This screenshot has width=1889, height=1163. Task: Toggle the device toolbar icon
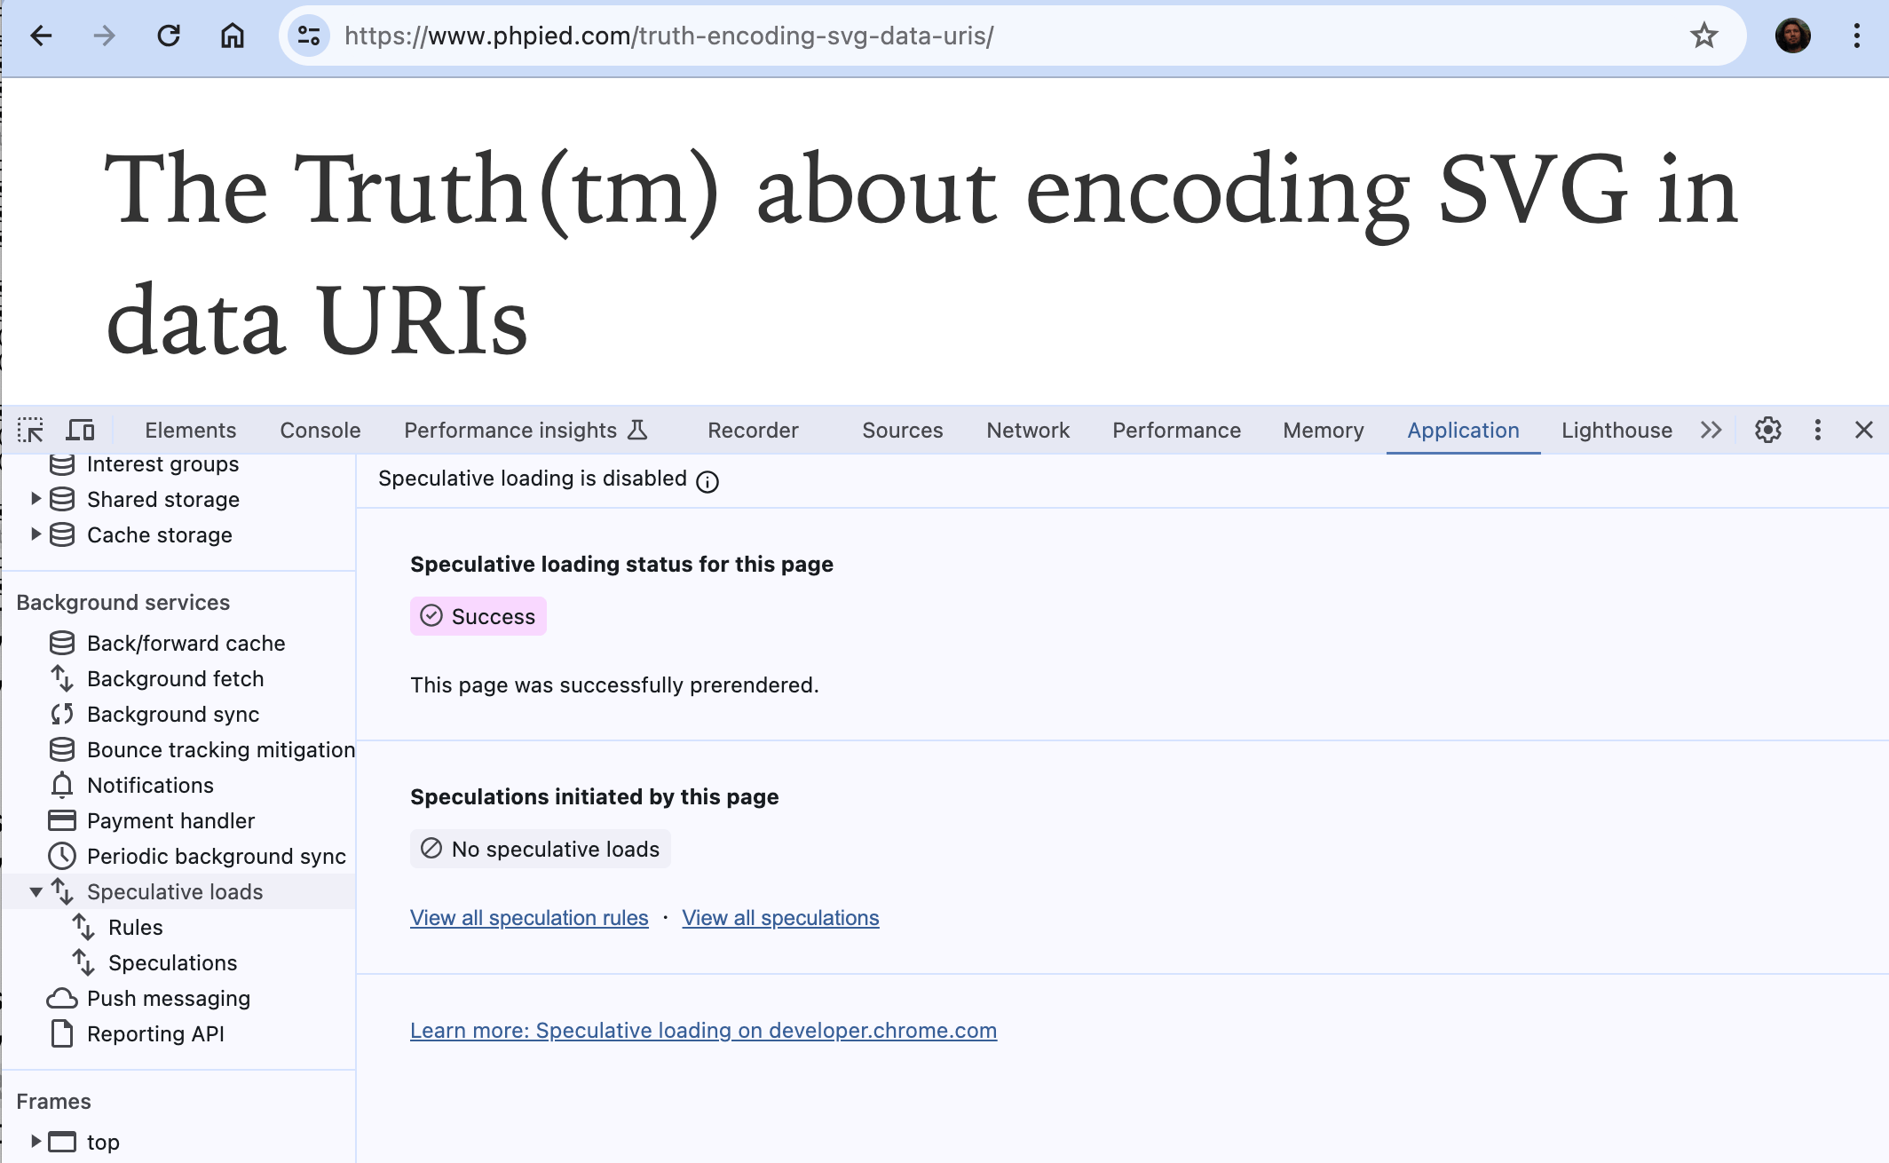[x=81, y=431]
